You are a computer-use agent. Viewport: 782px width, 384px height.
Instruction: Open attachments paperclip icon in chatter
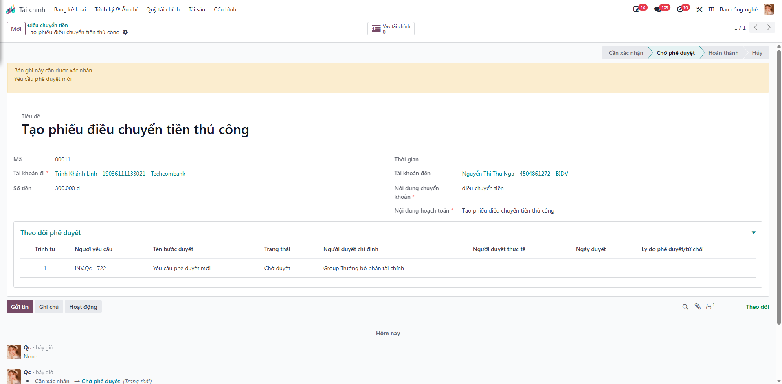[x=698, y=306]
